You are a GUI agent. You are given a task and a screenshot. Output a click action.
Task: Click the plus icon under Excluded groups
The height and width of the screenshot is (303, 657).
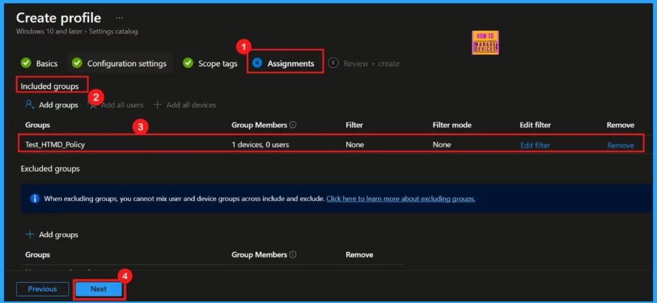[x=30, y=235]
